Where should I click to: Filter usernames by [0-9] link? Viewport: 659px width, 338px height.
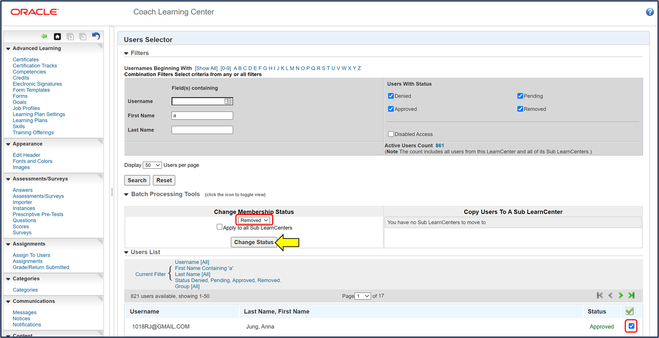(x=226, y=68)
